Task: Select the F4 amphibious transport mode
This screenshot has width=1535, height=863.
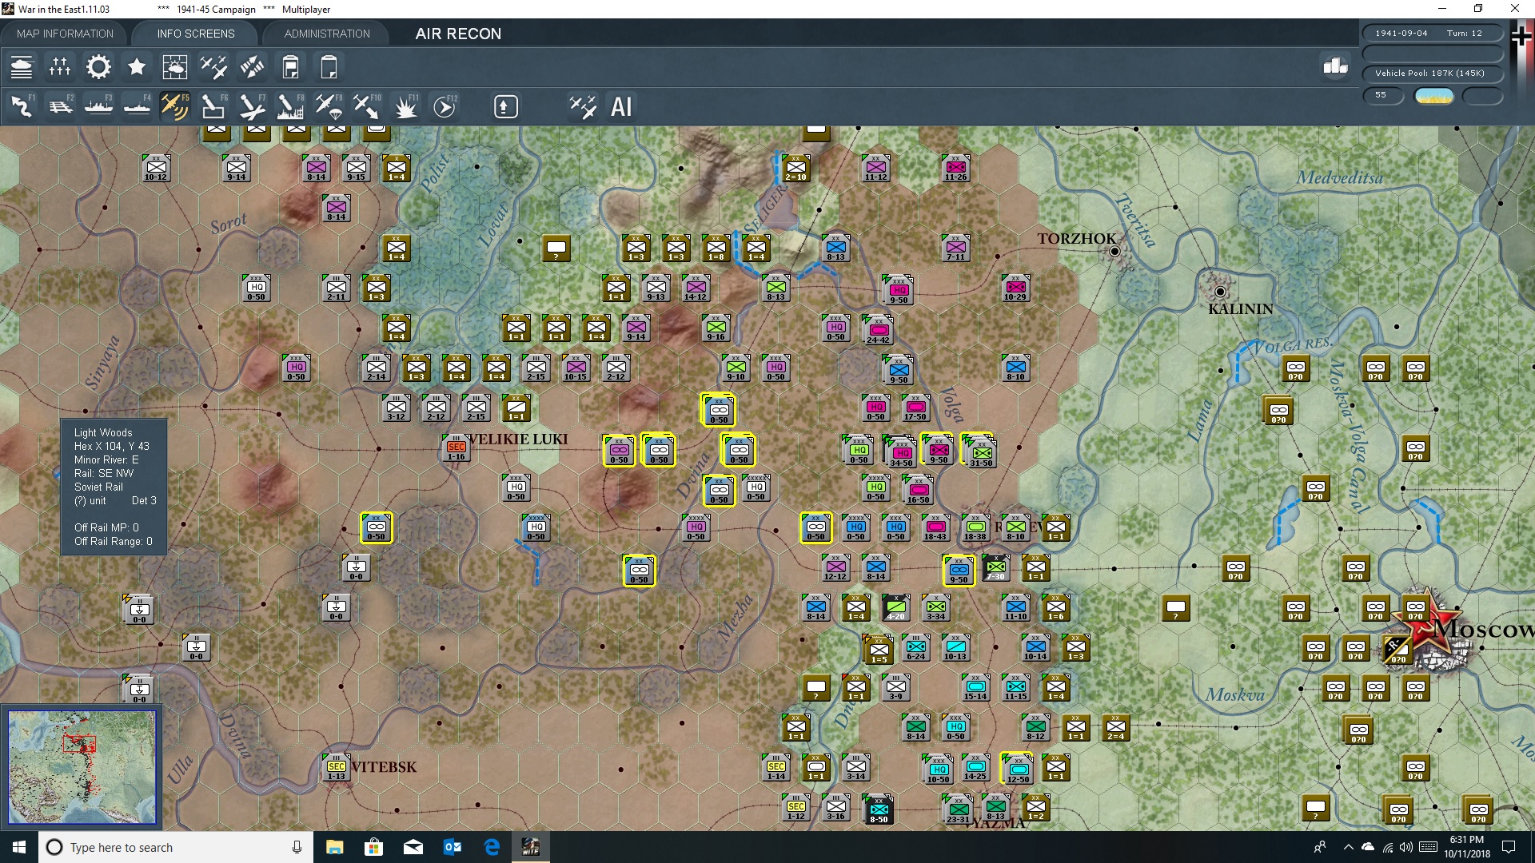Action: [x=137, y=106]
